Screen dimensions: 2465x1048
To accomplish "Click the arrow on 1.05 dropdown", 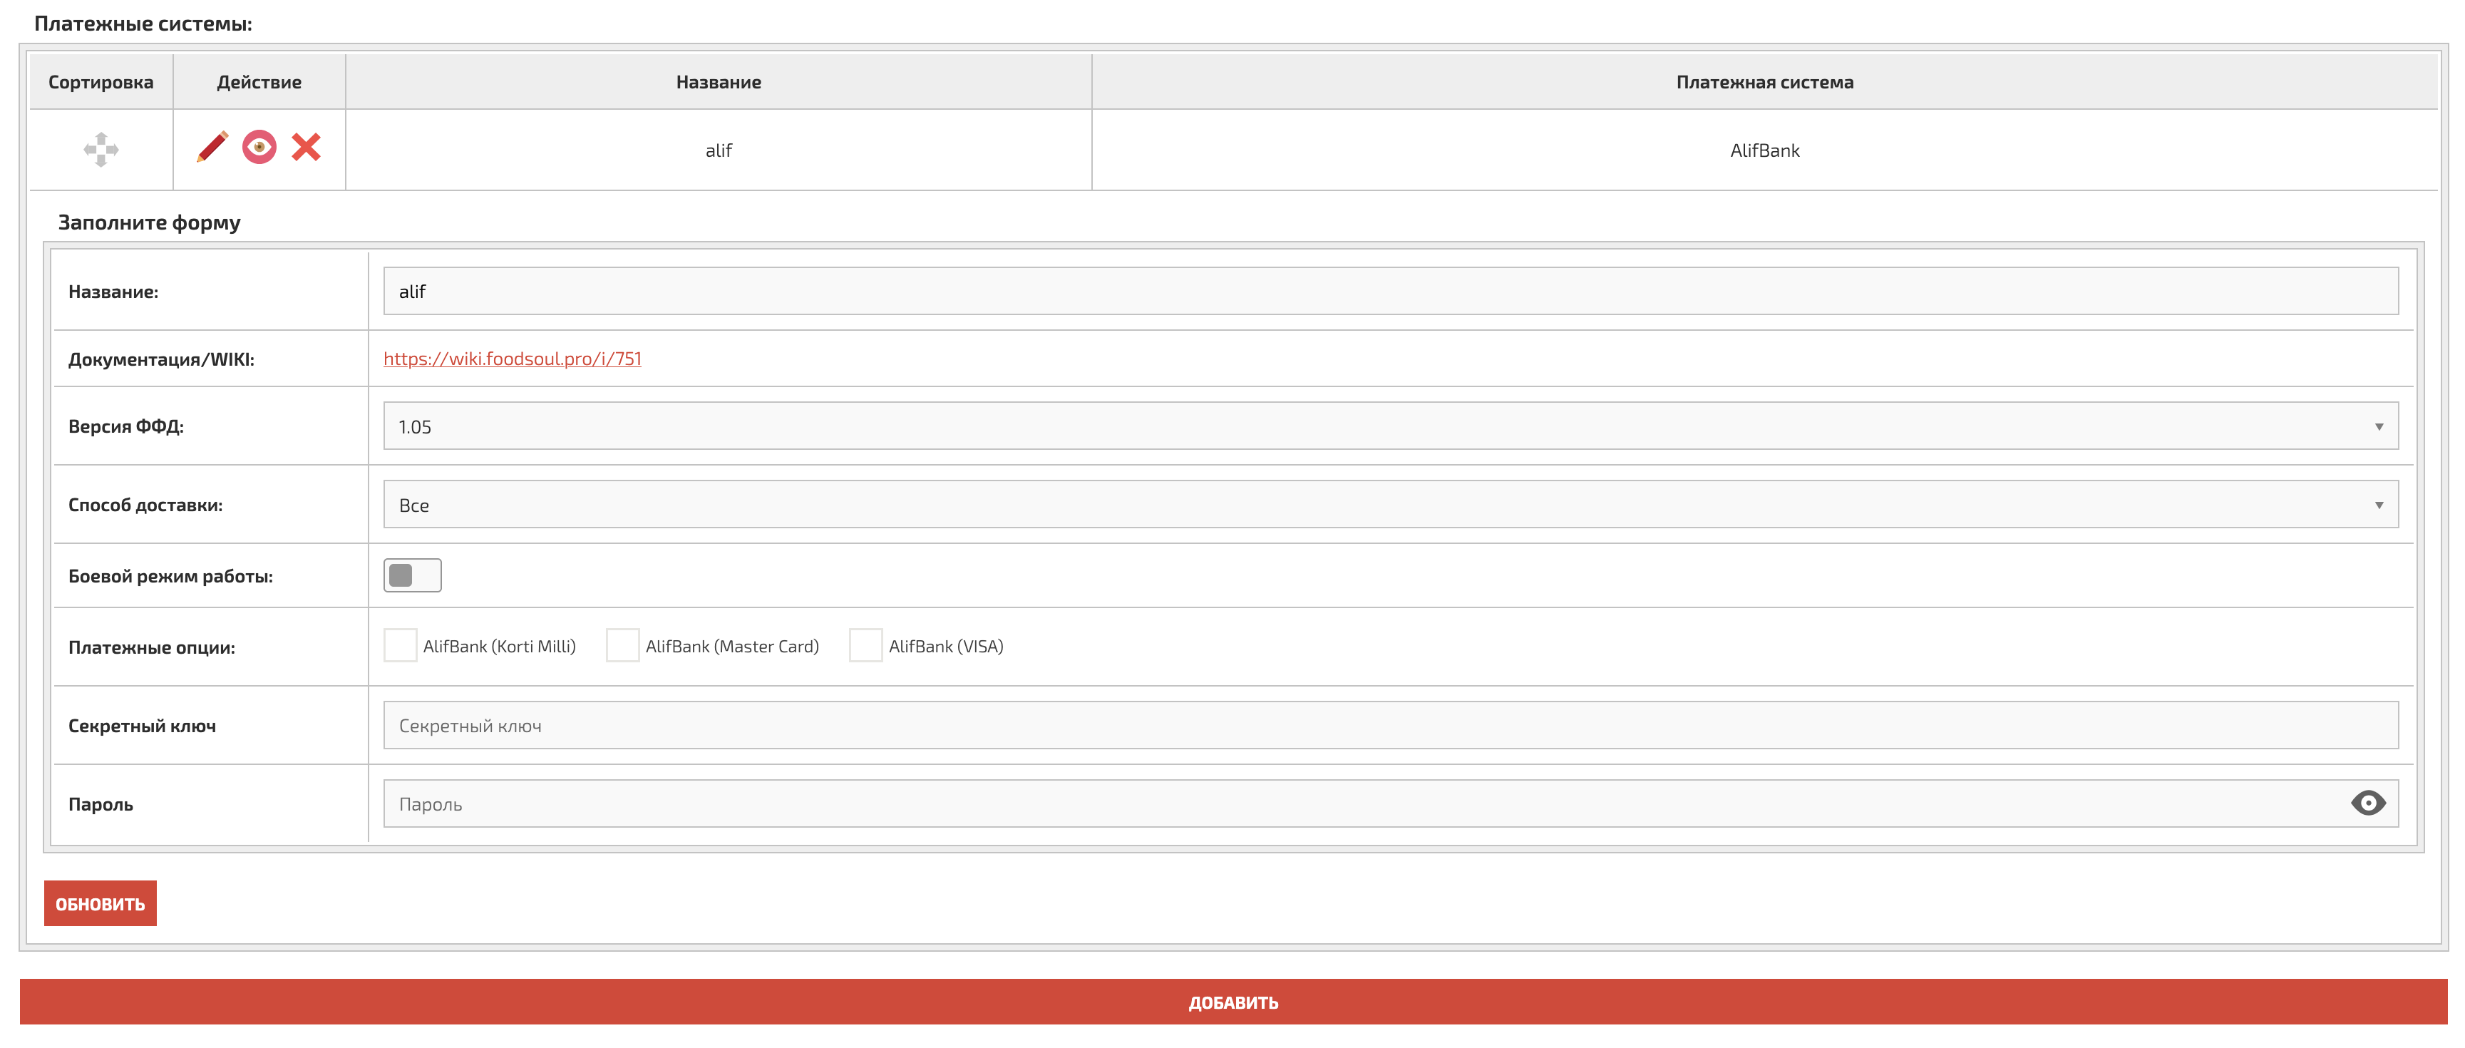I will pos(2379,427).
